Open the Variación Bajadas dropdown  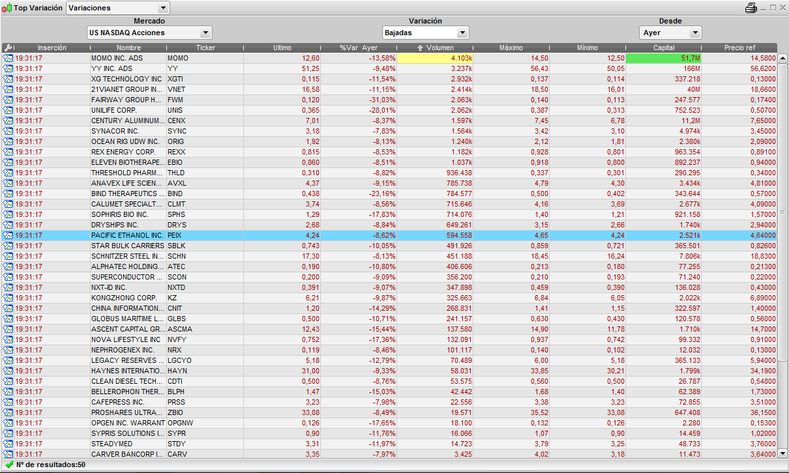click(x=425, y=33)
